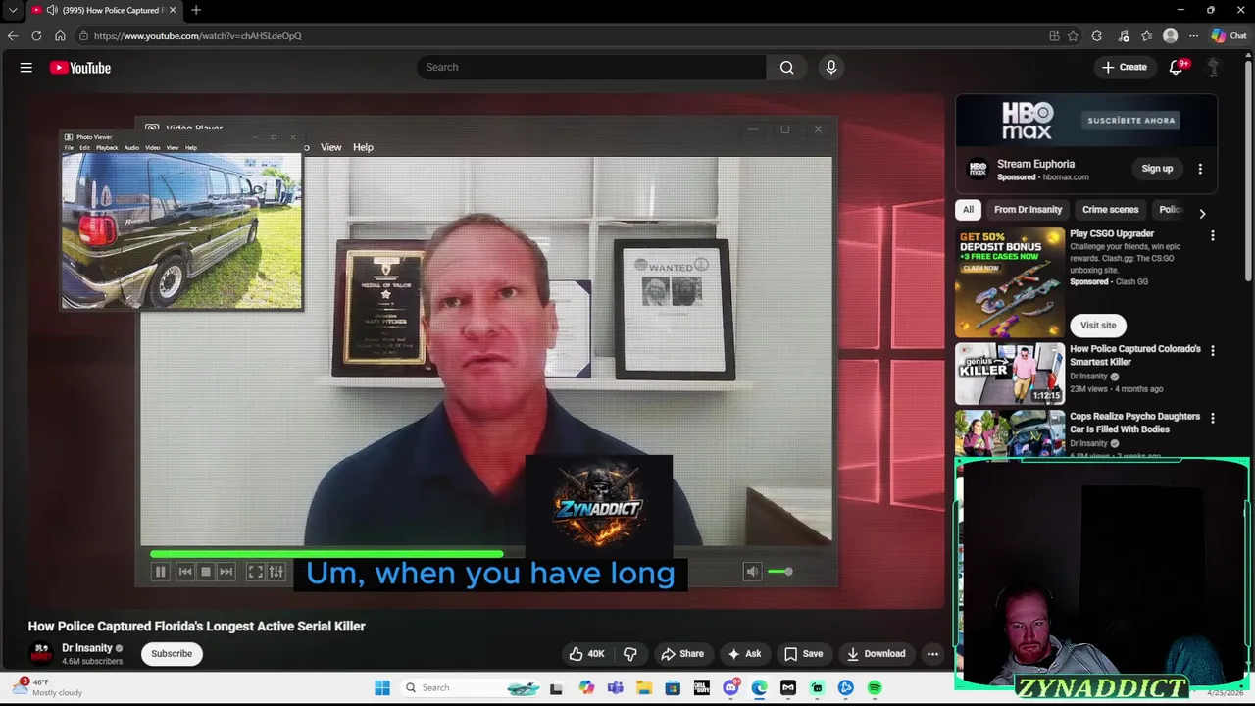Close the YouTube browser tab
Screen dimensions: 1255x706
tap(173, 10)
